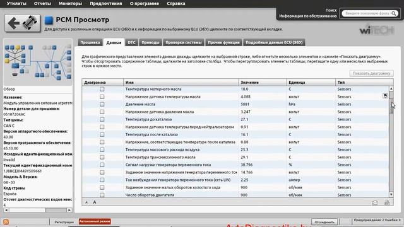The image size is (404, 227).
Task: Sort table by Значение column header
Action: [263, 83]
